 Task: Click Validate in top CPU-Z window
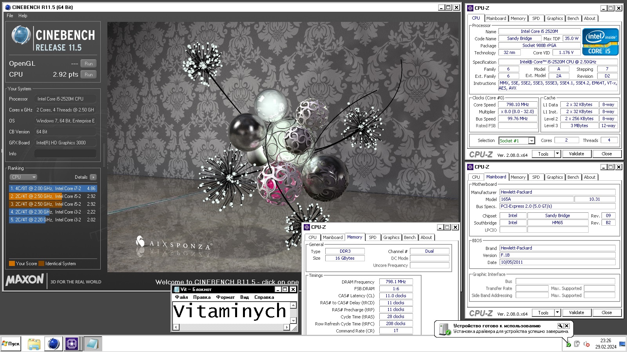point(576,154)
